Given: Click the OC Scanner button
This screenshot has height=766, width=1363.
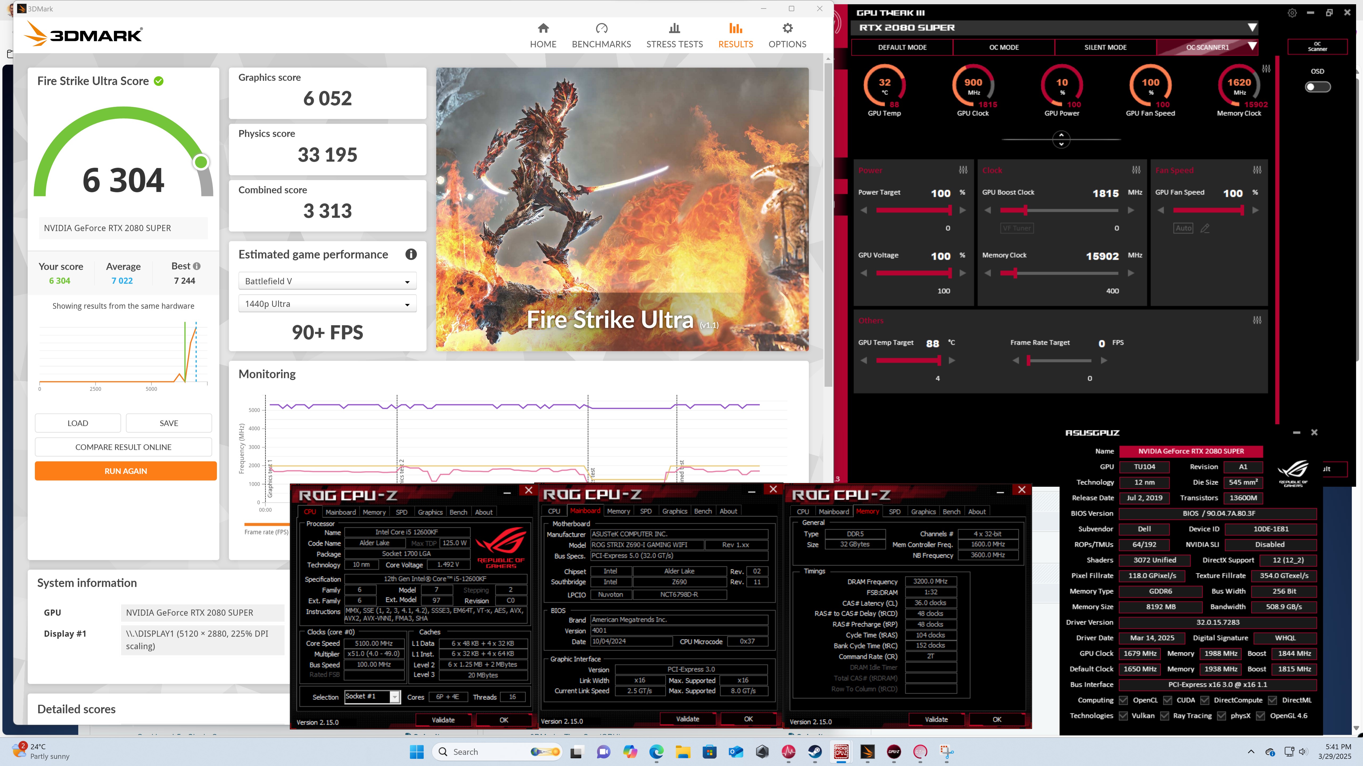Looking at the screenshot, I should coord(1317,47).
